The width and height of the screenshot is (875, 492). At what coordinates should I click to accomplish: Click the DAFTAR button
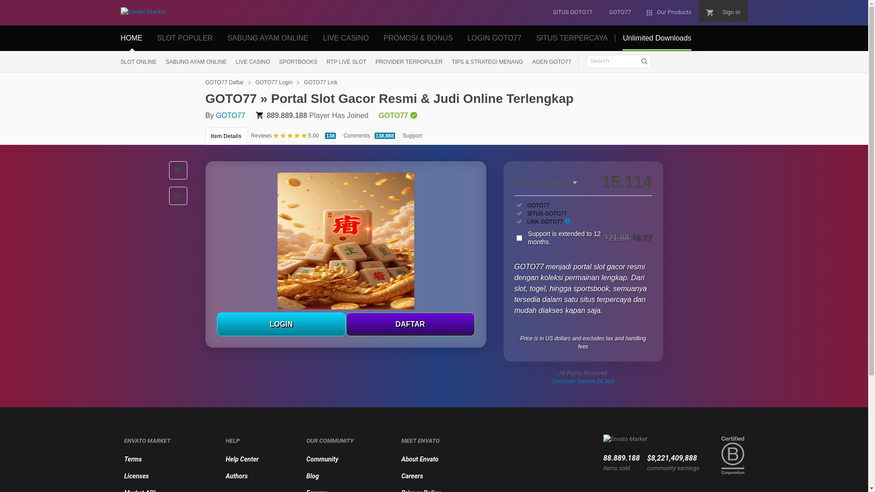[x=410, y=324]
